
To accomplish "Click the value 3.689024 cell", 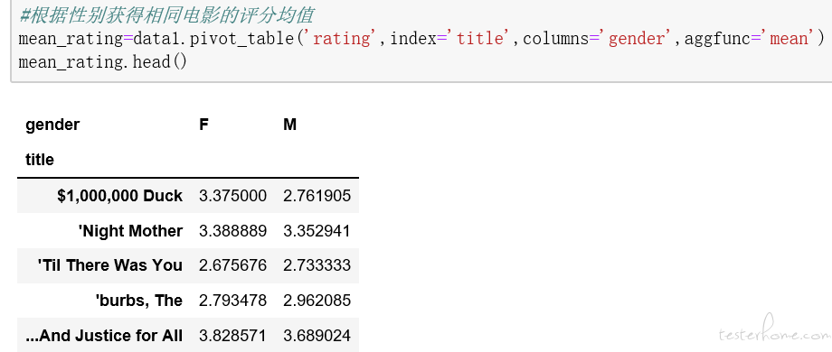I will [x=317, y=335].
